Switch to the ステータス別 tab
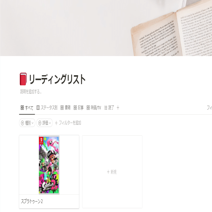 pos(47,108)
